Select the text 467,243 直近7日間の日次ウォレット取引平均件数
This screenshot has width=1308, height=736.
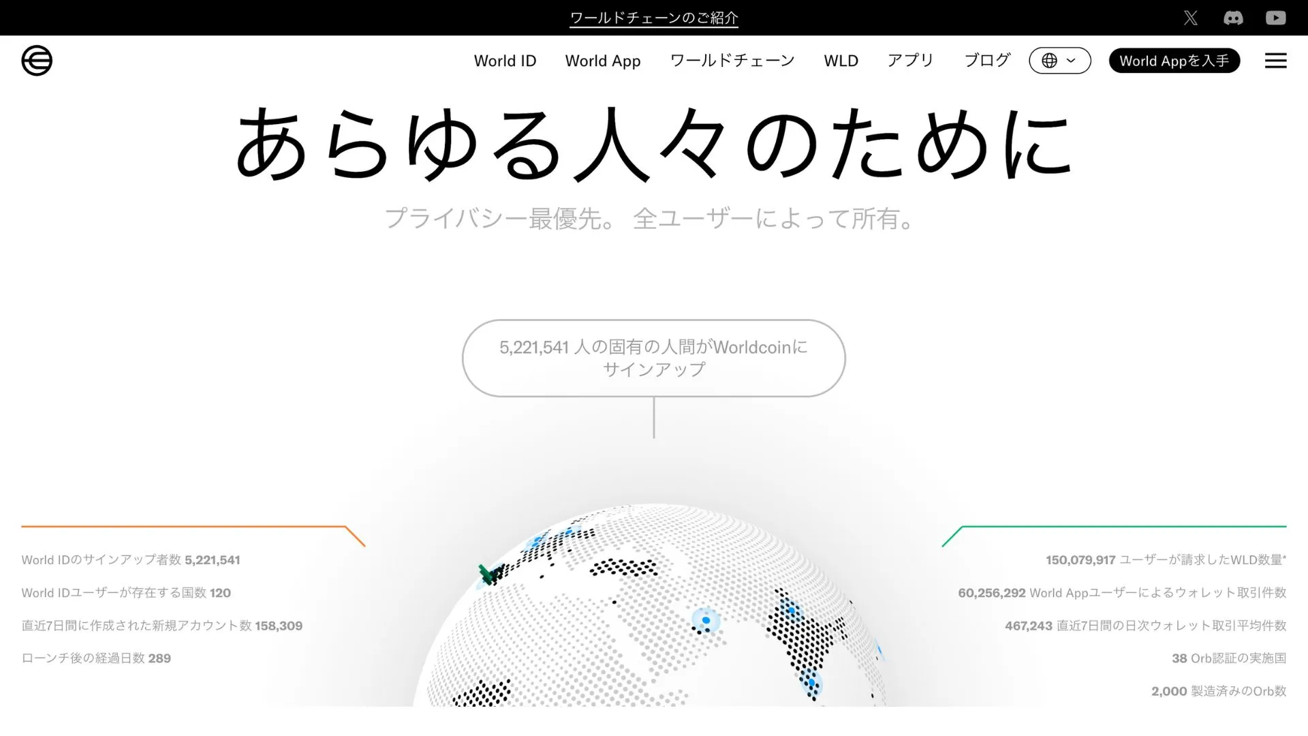1145,626
